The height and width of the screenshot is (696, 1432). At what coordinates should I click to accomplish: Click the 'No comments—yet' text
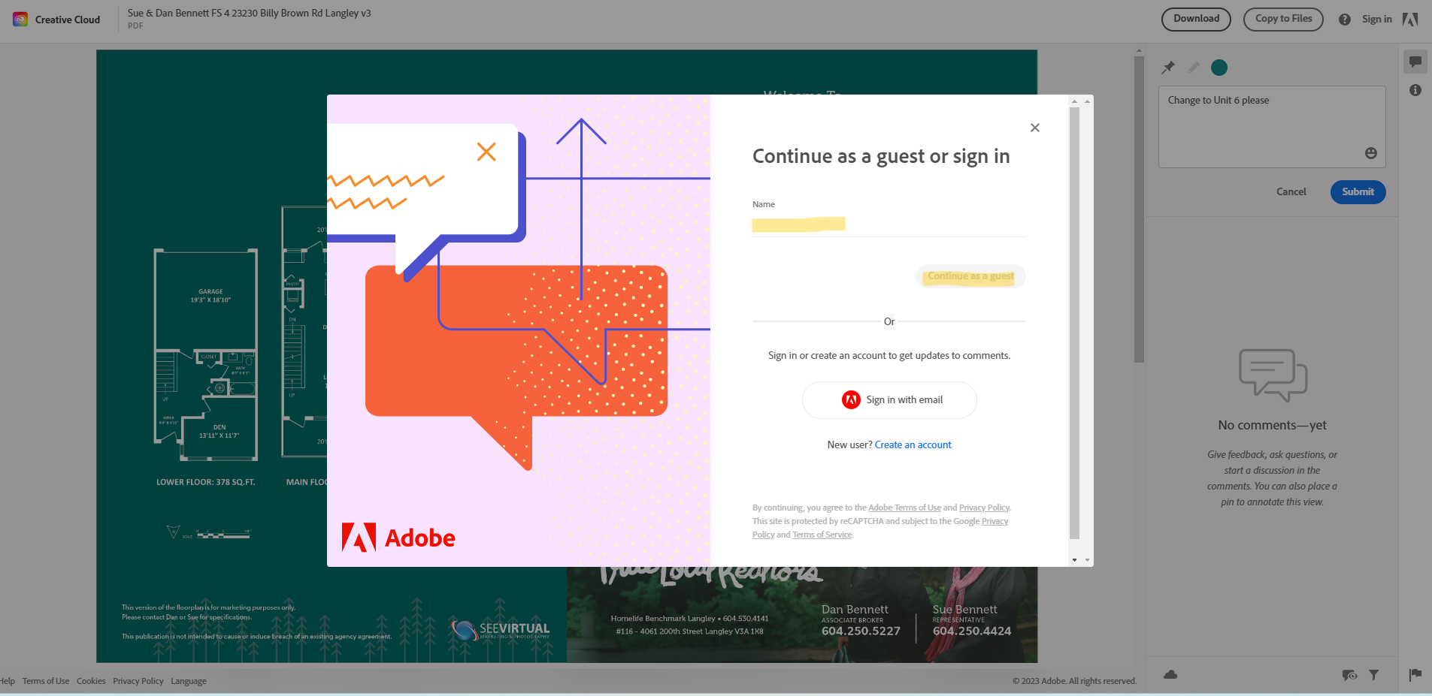coord(1272,425)
